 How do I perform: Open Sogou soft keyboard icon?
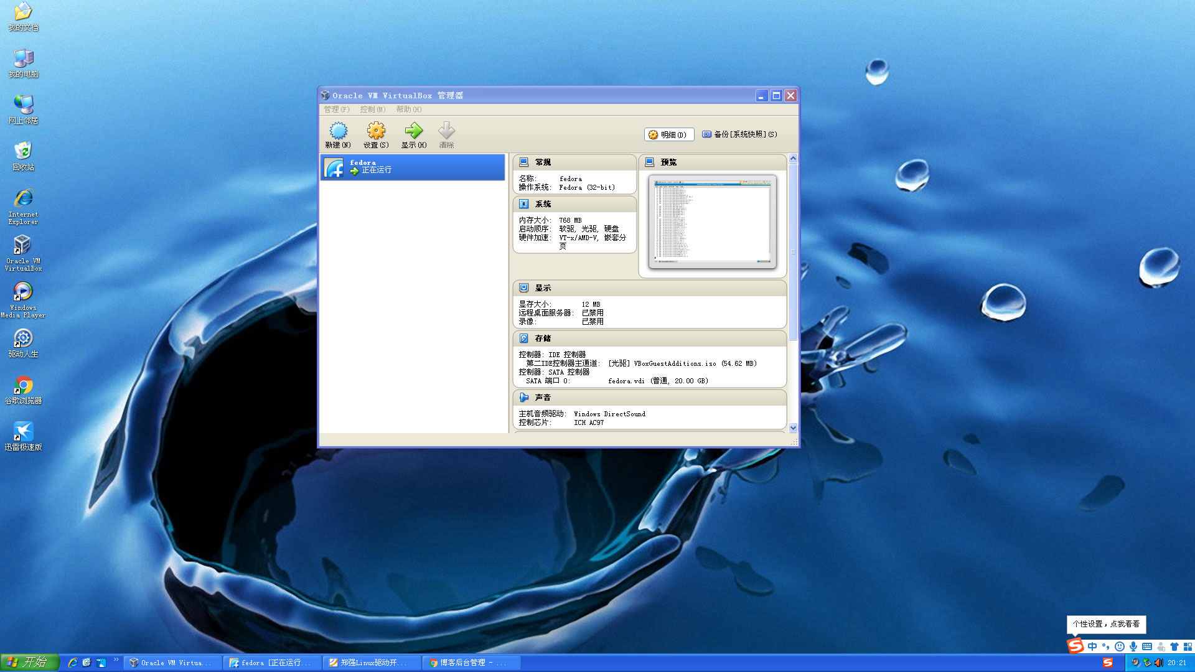[1147, 647]
